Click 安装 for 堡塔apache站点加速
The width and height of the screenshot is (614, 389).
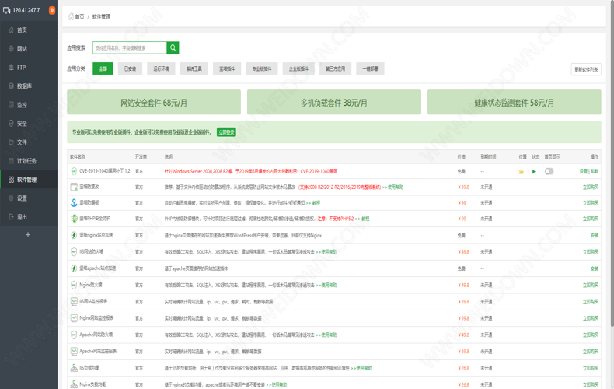595,268
